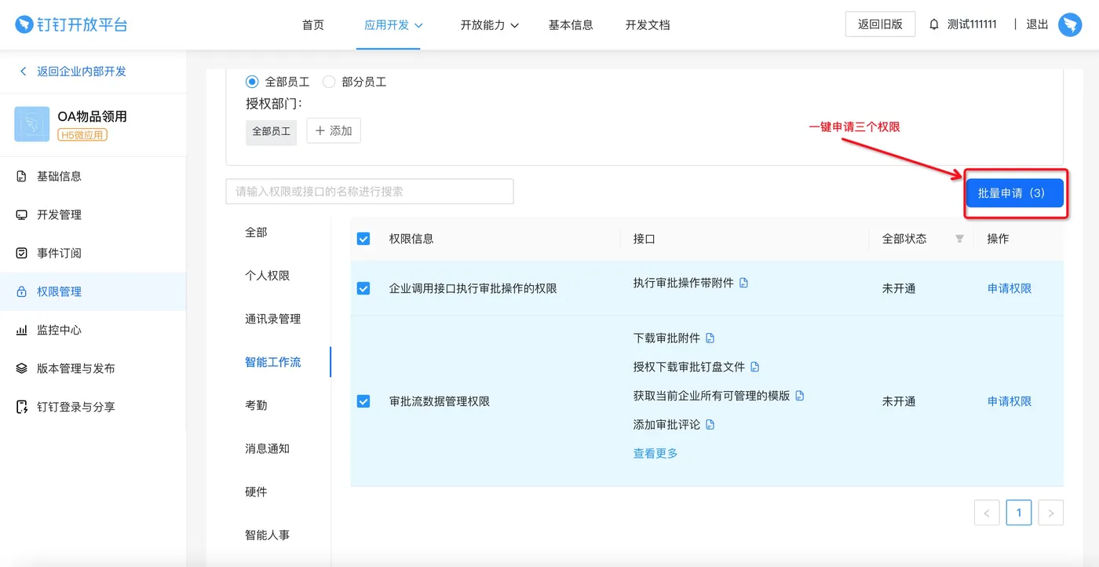This screenshot has height=567, width=1099.
Task: Click the 返回旧版 button
Action: click(880, 24)
